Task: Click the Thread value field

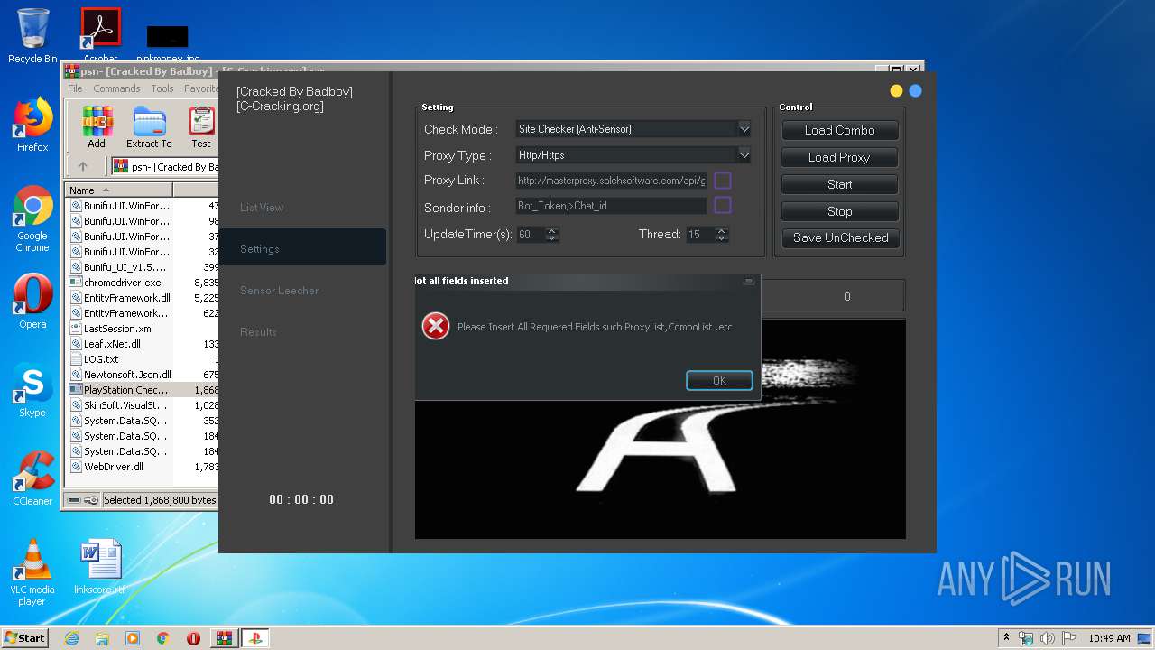Action: [x=699, y=235]
